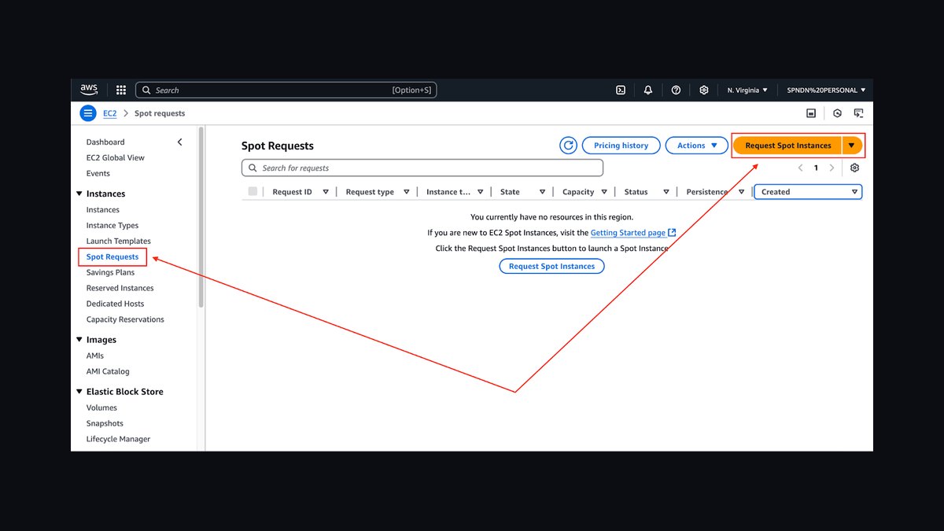
Task: Click the hexagon icon in the breadcrumb bar
Action: point(838,113)
